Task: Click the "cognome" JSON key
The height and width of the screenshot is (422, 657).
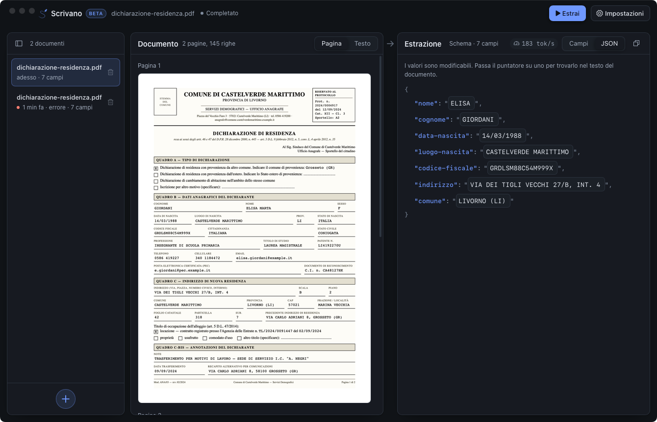Action: point(432,120)
